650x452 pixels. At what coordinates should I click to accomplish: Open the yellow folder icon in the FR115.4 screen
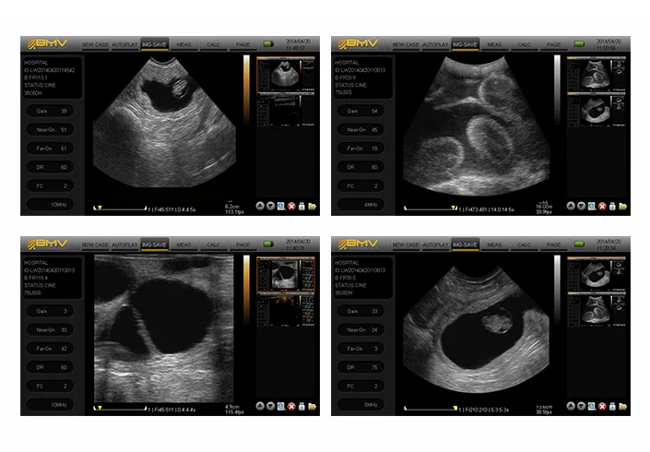click(x=313, y=407)
